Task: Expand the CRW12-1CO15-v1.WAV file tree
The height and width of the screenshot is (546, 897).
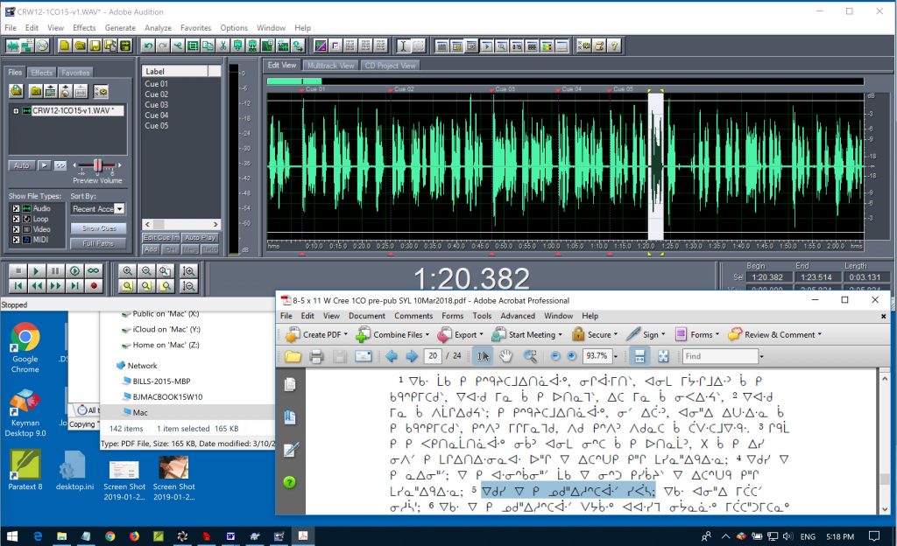Action: click(16, 111)
